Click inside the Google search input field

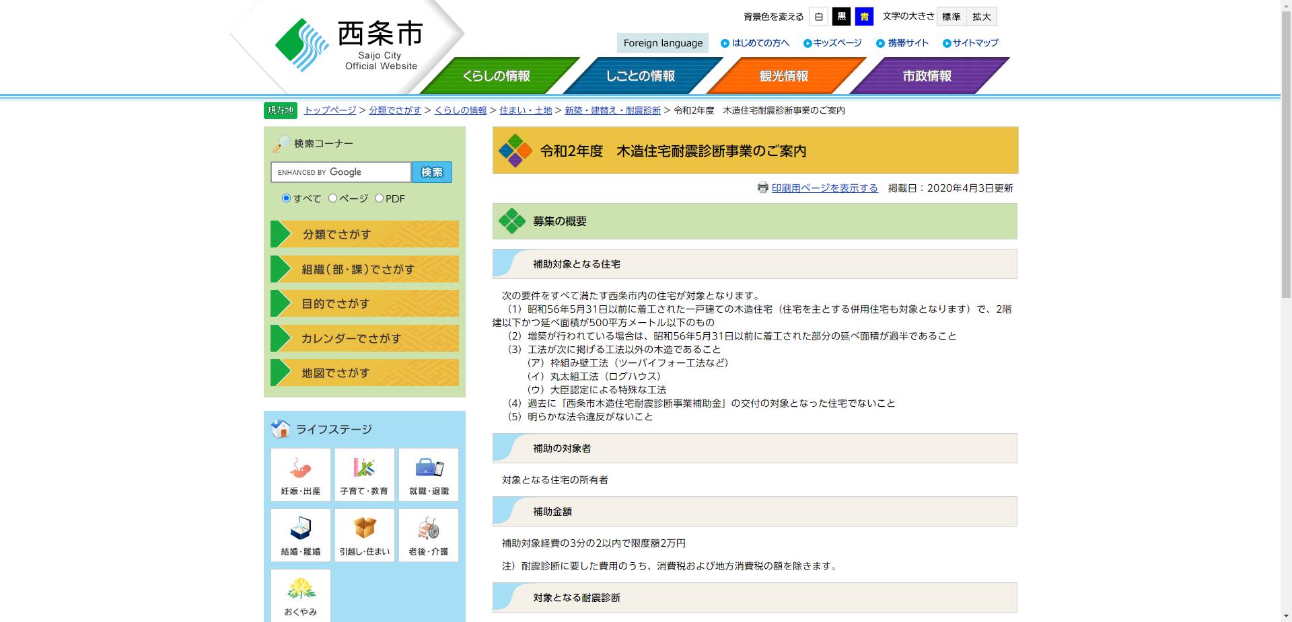pyautogui.click(x=340, y=172)
